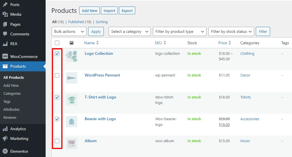Open Attributes submenu item
Image resolution: width=292 pixels, height=157 pixels.
(x=11, y=109)
